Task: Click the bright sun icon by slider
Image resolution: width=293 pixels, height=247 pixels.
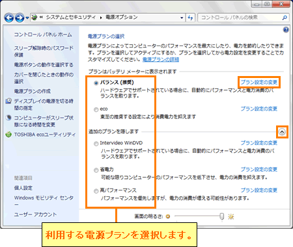Action: [231, 216]
